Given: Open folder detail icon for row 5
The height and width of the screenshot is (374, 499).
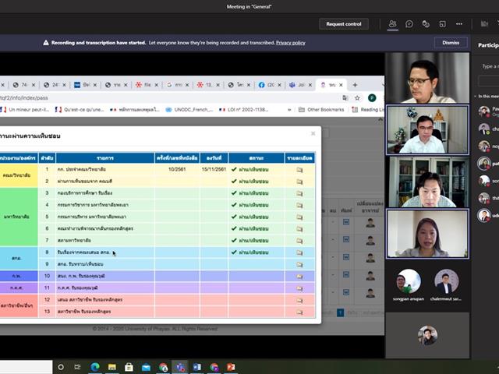Looking at the screenshot, I should pyautogui.click(x=299, y=217).
